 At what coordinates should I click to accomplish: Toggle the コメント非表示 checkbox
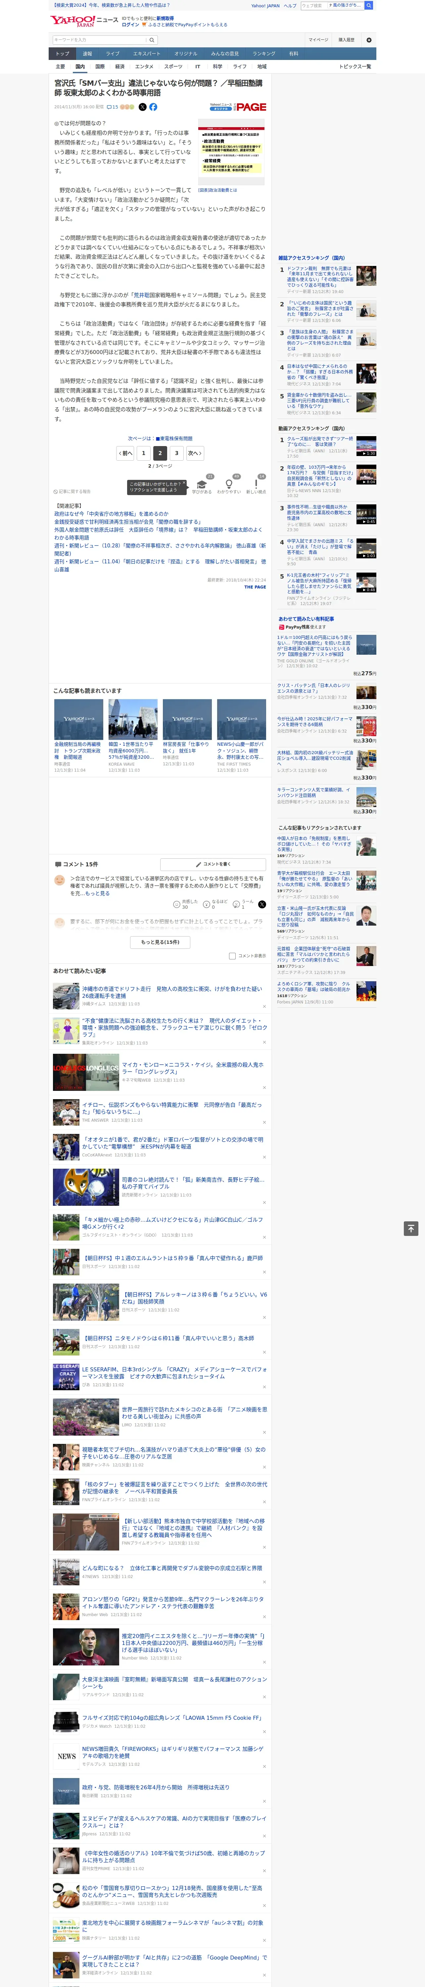coord(232,956)
